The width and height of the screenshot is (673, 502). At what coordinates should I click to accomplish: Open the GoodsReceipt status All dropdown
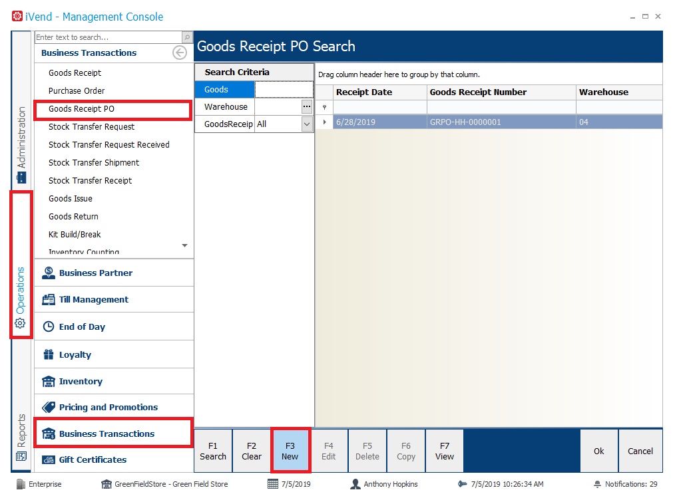[307, 124]
